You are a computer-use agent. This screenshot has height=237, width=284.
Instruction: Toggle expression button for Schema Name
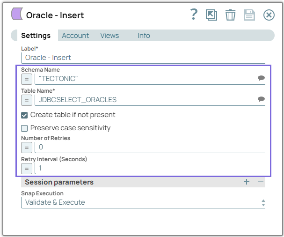point(27,79)
